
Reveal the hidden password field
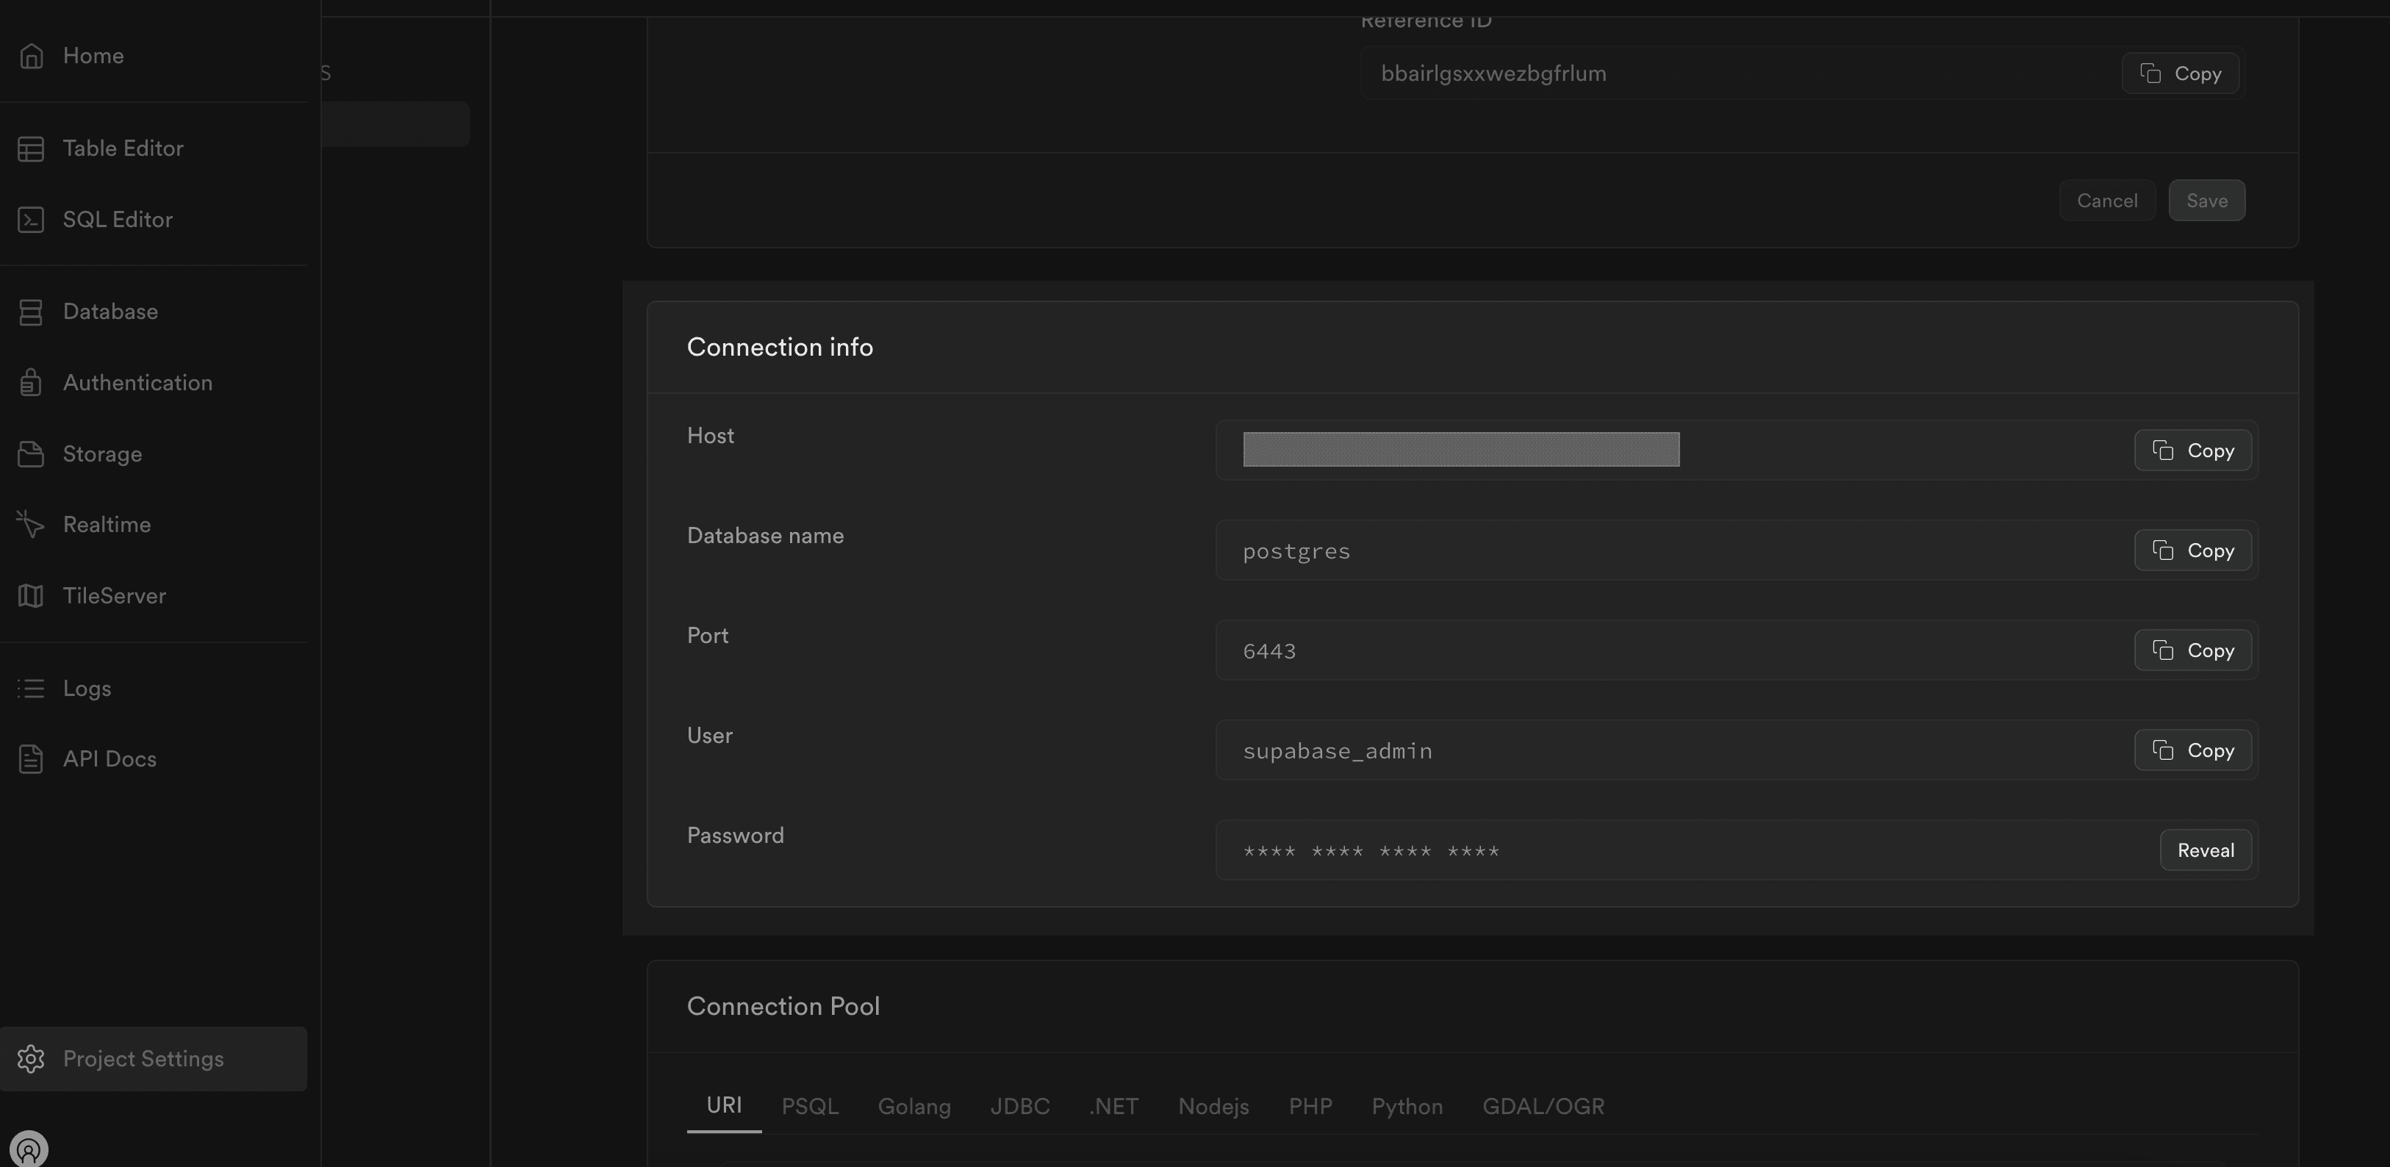coord(2206,849)
